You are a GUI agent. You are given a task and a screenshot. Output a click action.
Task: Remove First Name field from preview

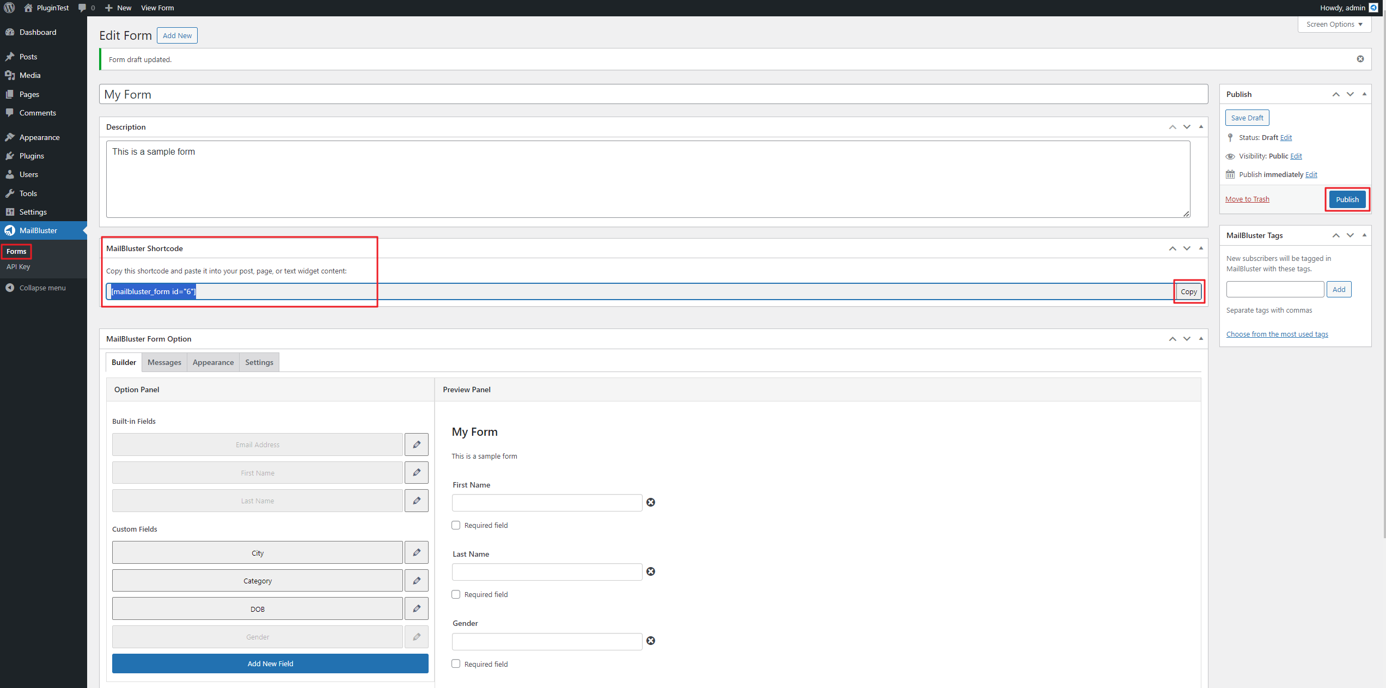point(651,502)
